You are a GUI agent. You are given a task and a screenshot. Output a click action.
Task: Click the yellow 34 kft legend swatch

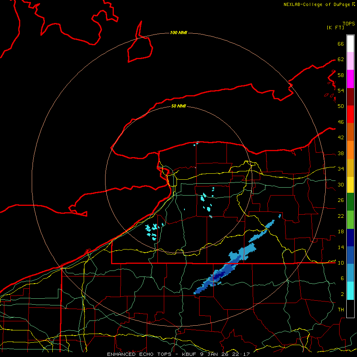tap(350, 184)
